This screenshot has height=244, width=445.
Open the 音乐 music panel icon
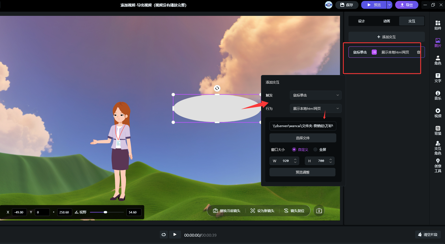[438, 95]
